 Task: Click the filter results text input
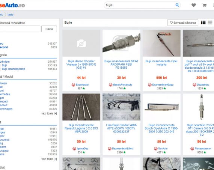[20, 29]
